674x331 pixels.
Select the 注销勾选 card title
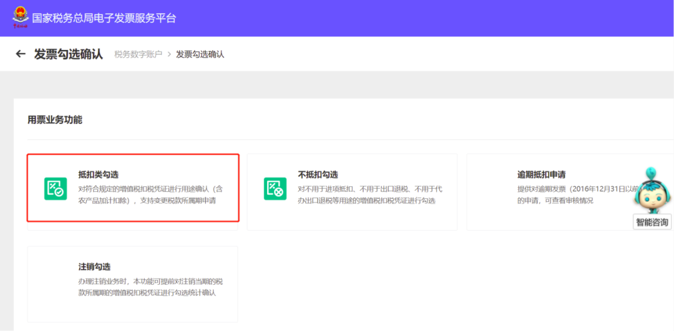pos(94,267)
